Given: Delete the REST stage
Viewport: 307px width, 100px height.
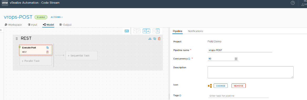Looking at the screenshot, I should (159, 38).
